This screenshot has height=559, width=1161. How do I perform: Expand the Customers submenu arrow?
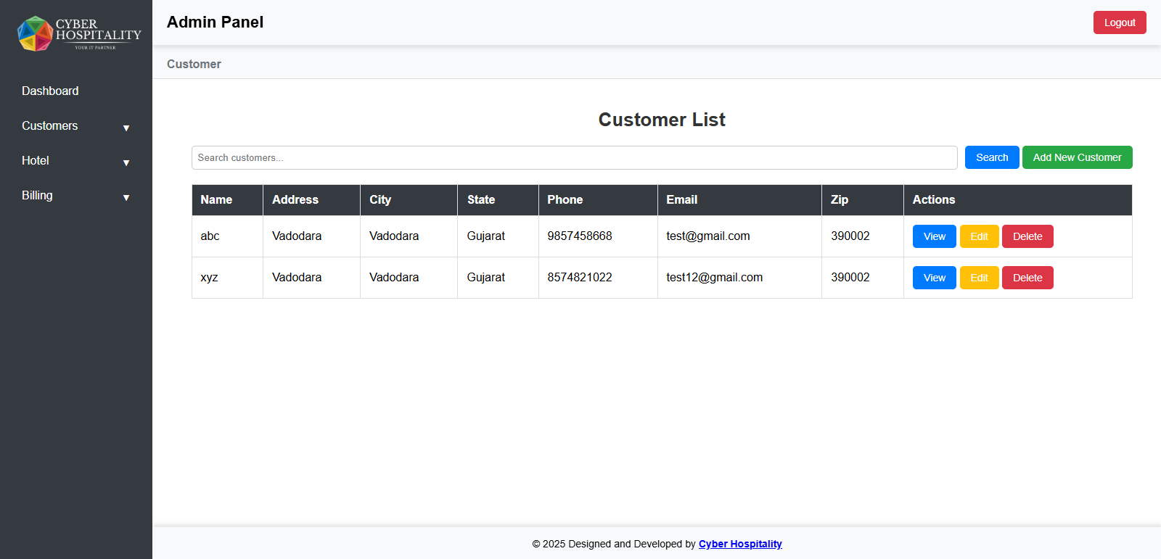[126, 128]
